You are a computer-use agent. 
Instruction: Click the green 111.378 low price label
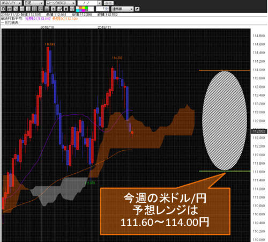[90, 183]
